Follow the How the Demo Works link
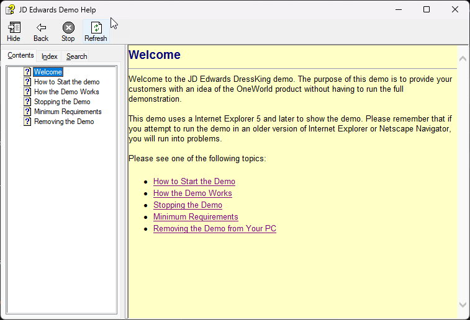This screenshot has width=470, height=320. tap(192, 193)
